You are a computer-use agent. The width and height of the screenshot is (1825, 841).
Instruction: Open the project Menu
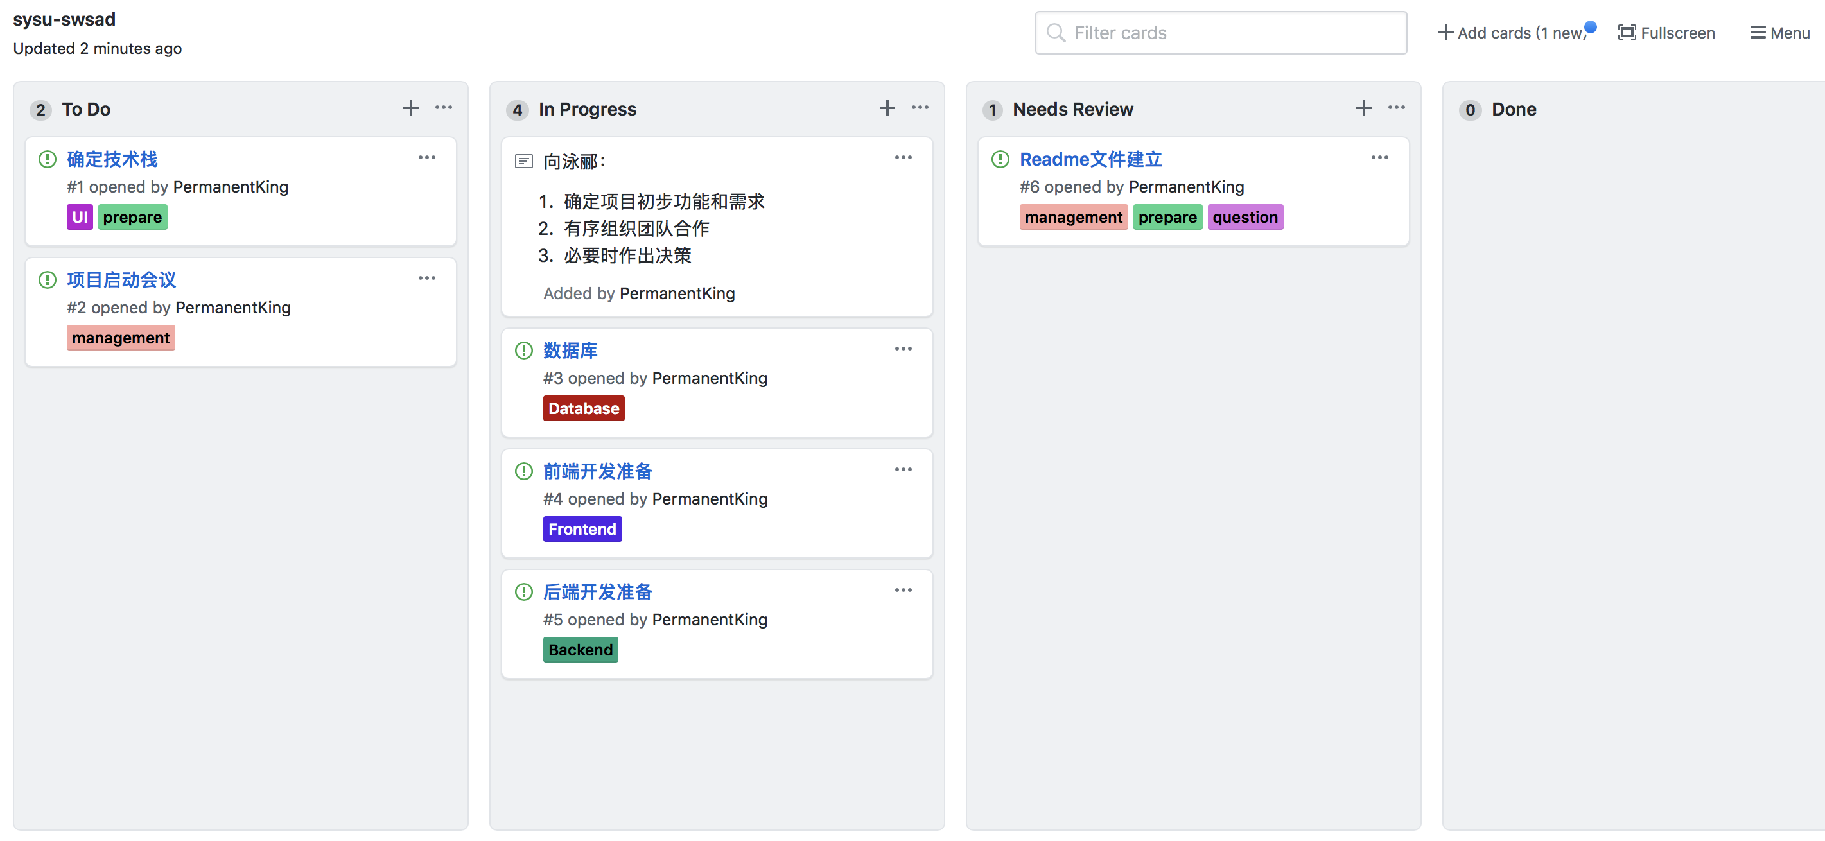(x=1779, y=33)
